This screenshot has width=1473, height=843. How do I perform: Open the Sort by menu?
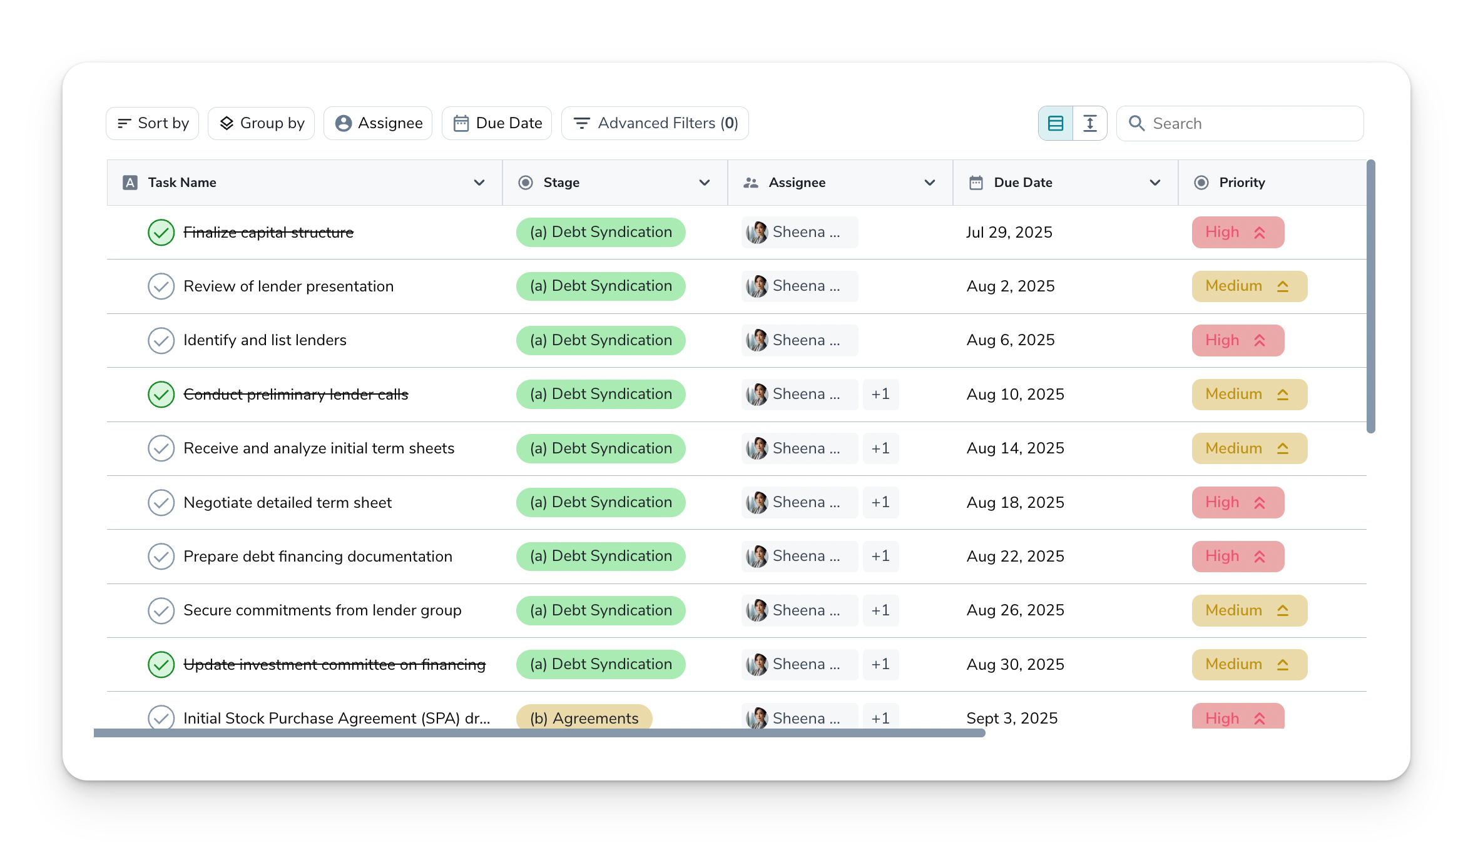pos(153,123)
